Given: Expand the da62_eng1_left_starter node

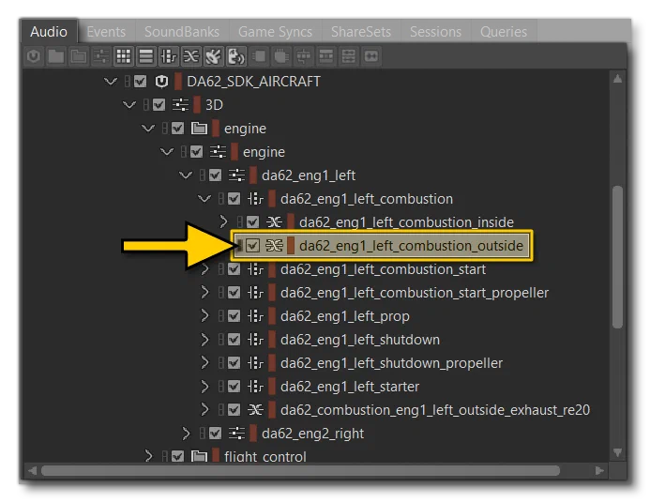Looking at the screenshot, I should click(204, 387).
